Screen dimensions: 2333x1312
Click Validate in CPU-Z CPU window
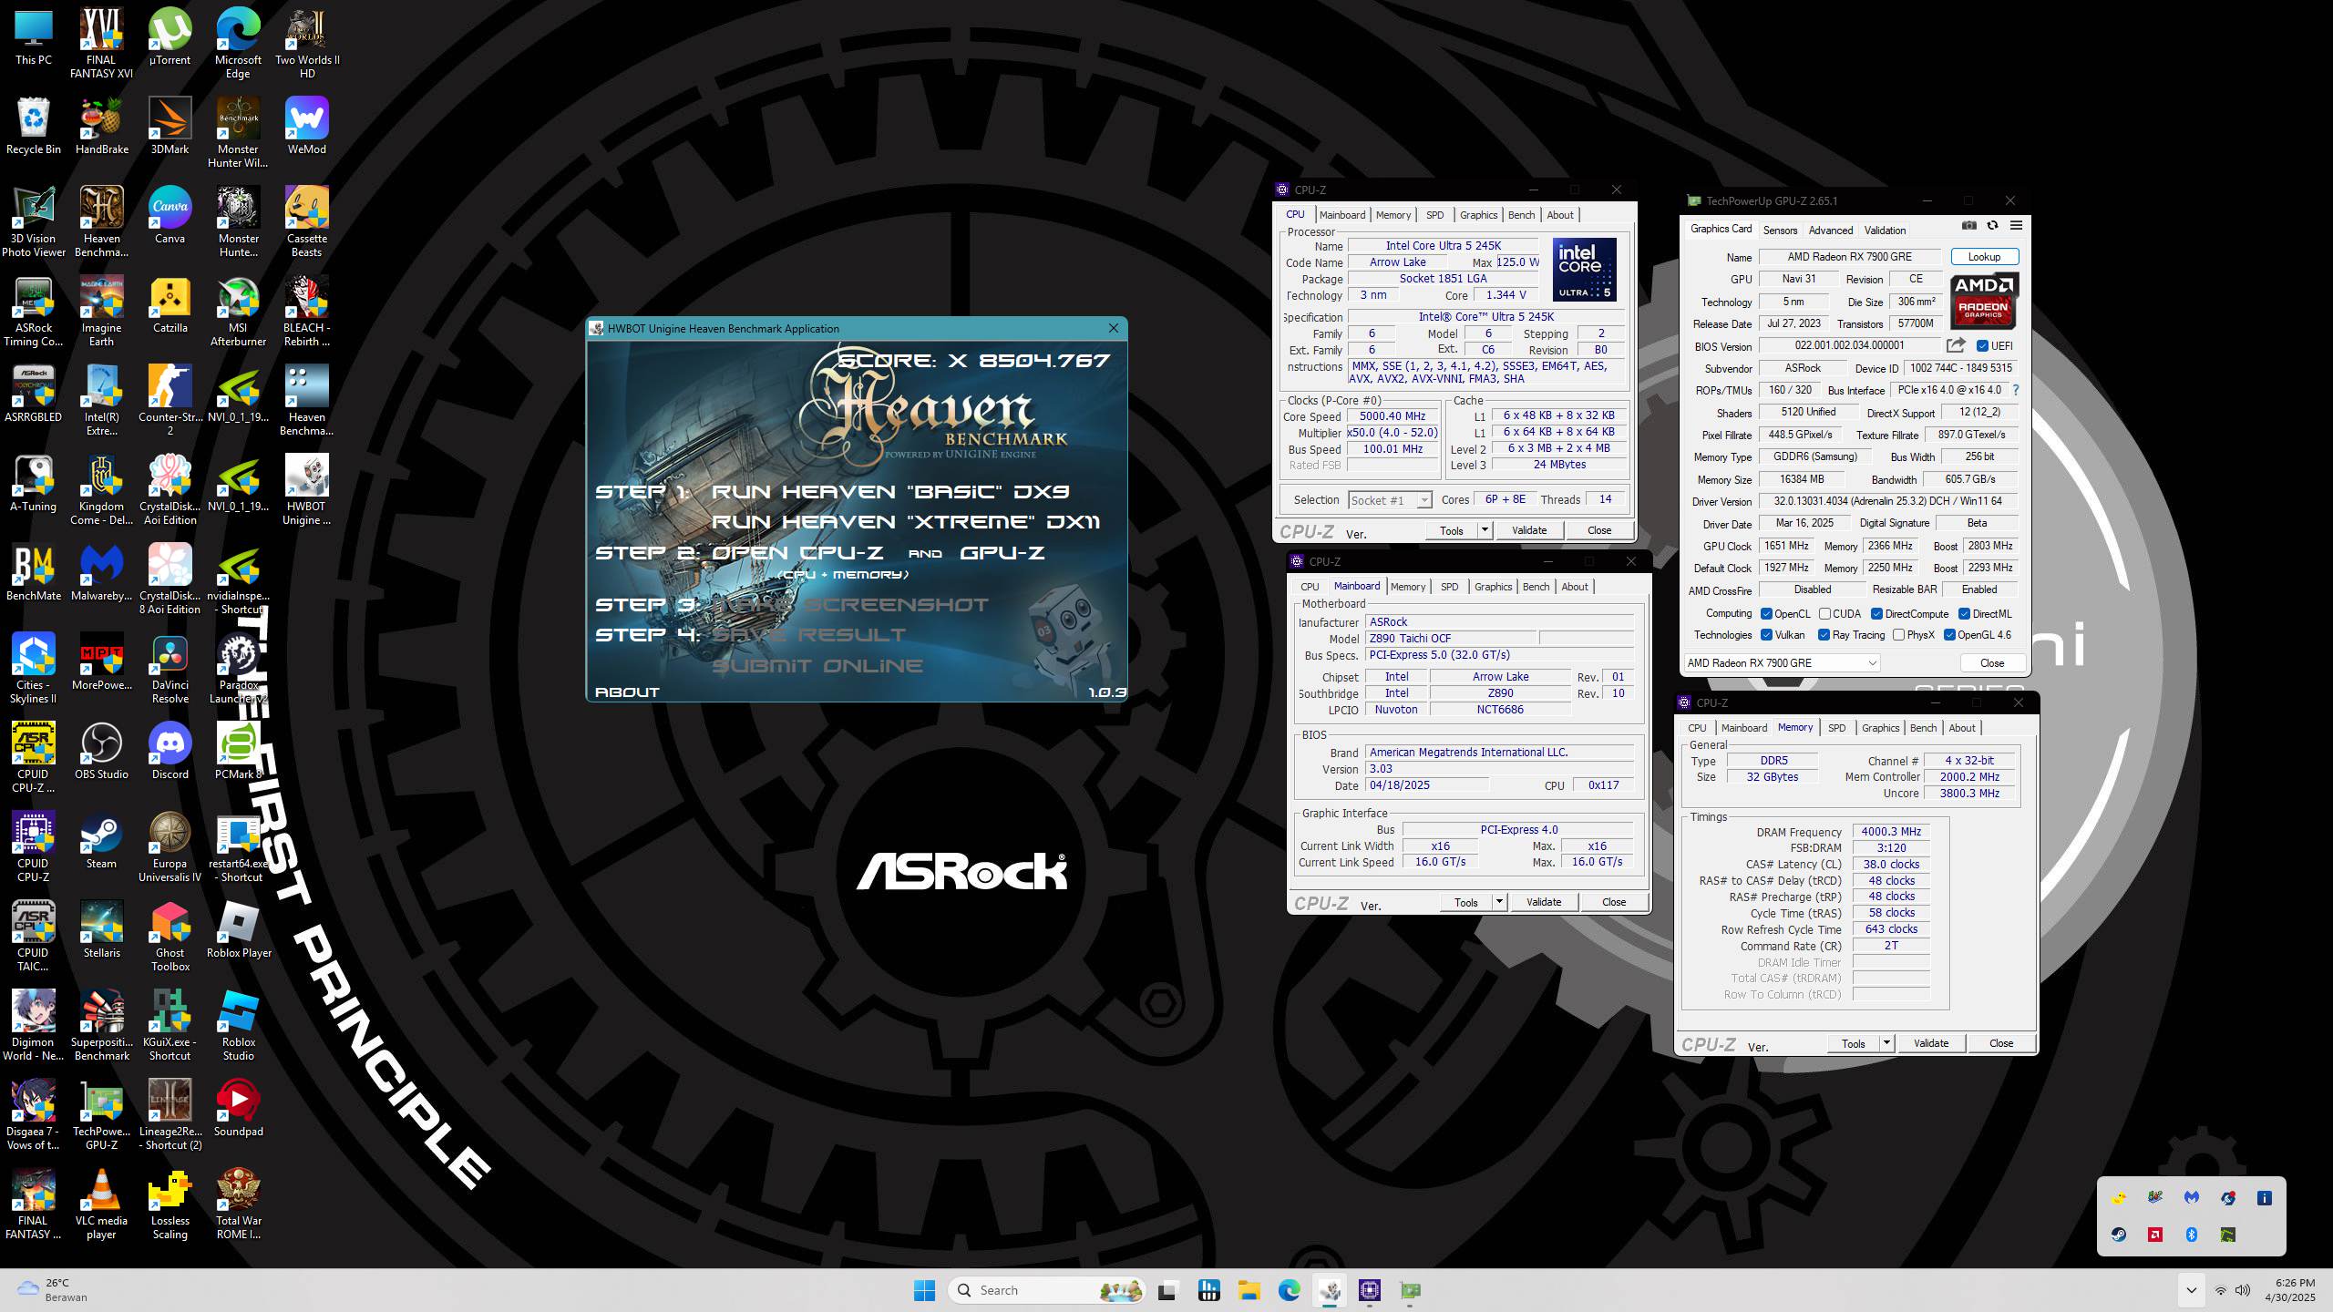coord(1529,530)
